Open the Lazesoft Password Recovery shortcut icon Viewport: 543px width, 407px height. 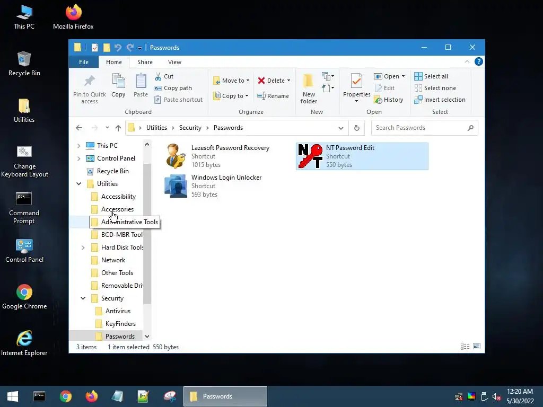[x=176, y=156]
